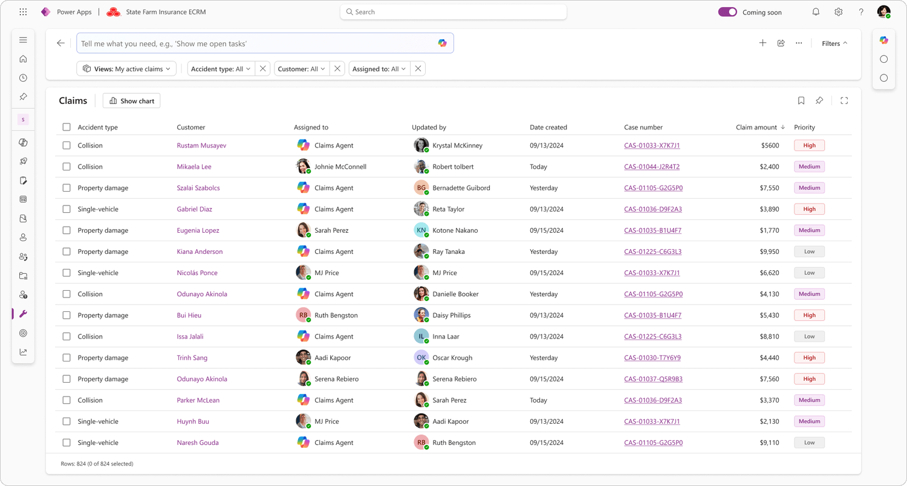The width and height of the screenshot is (907, 486).
Task: Open Copilot from the right side rail
Action: [883, 40]
